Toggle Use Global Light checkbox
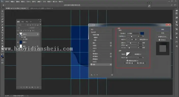 tap(139, 39)
